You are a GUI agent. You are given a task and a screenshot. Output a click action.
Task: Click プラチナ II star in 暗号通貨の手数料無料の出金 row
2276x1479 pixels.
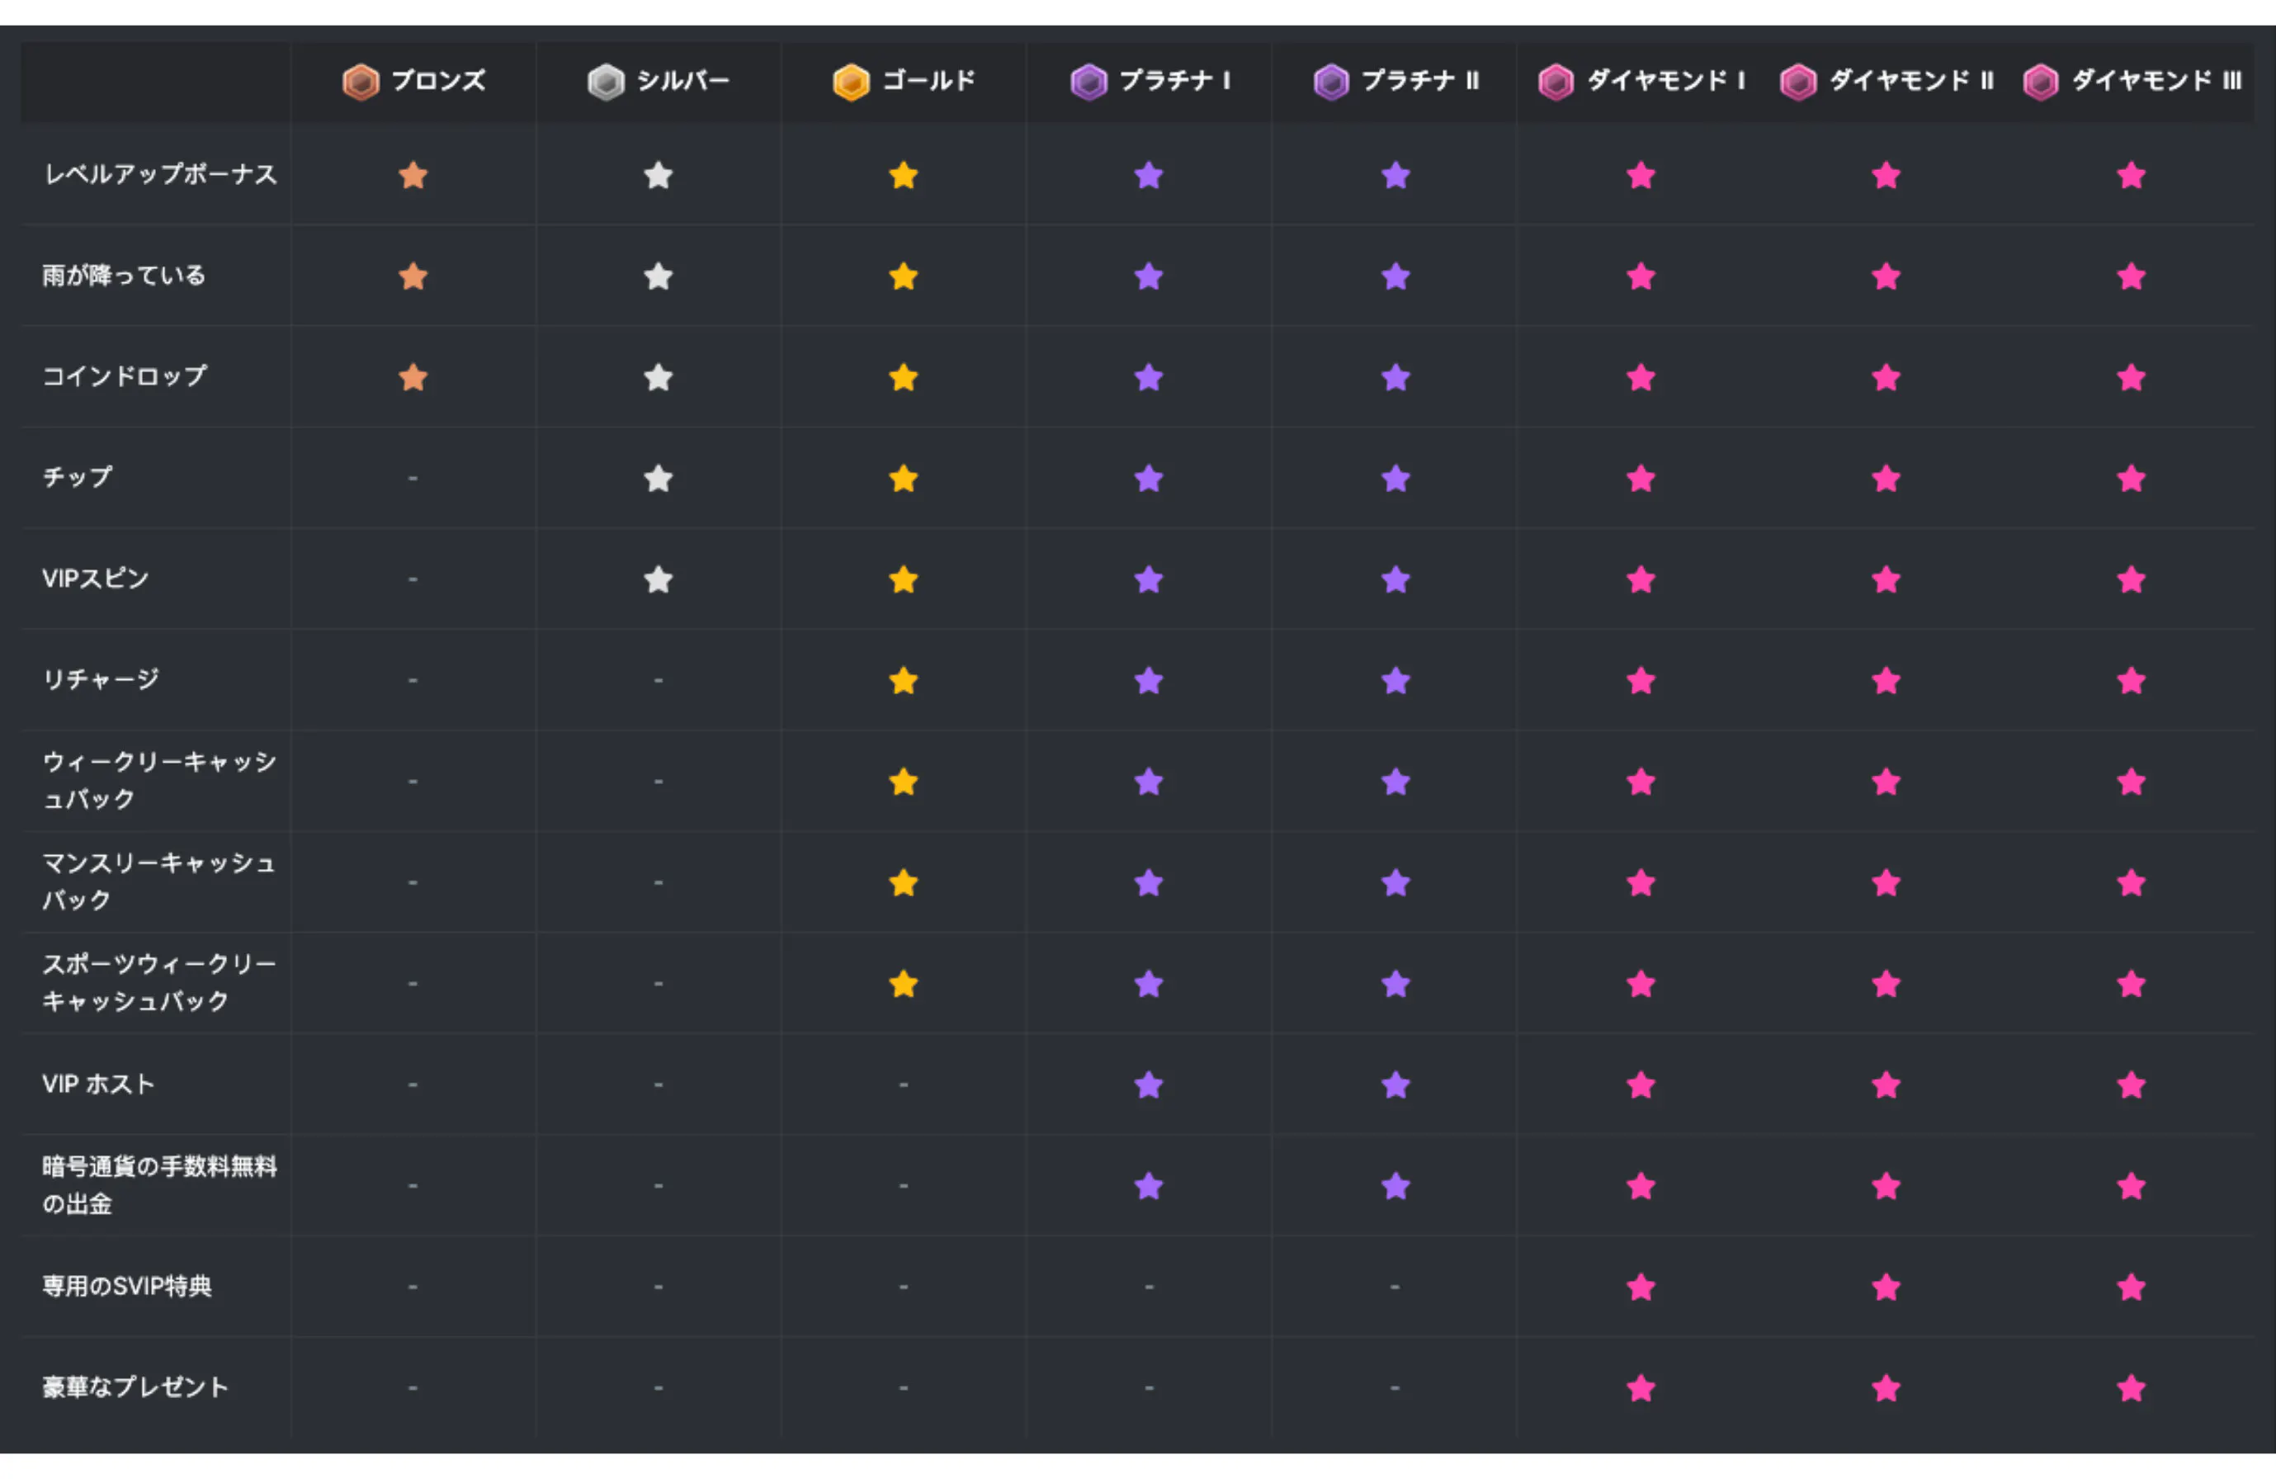tap(1395, 1186)
